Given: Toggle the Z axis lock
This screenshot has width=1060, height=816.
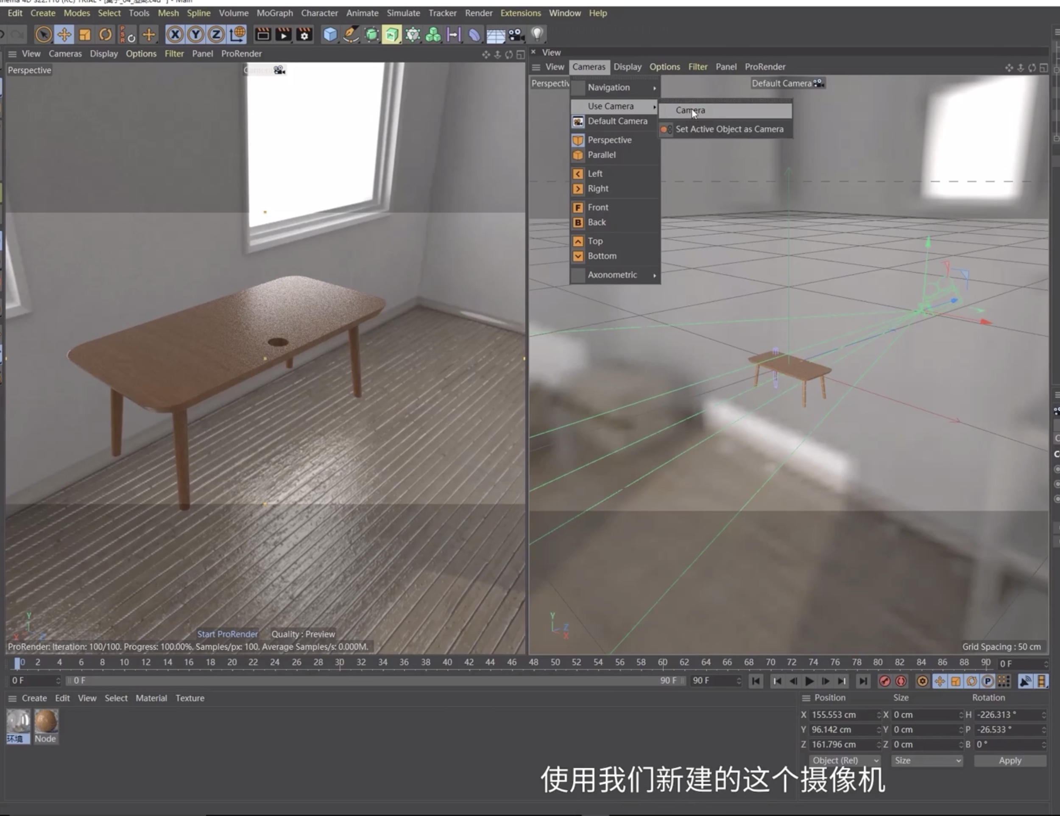Looking at the screenshot, I should pyautogui.click(x=216, y=34).
